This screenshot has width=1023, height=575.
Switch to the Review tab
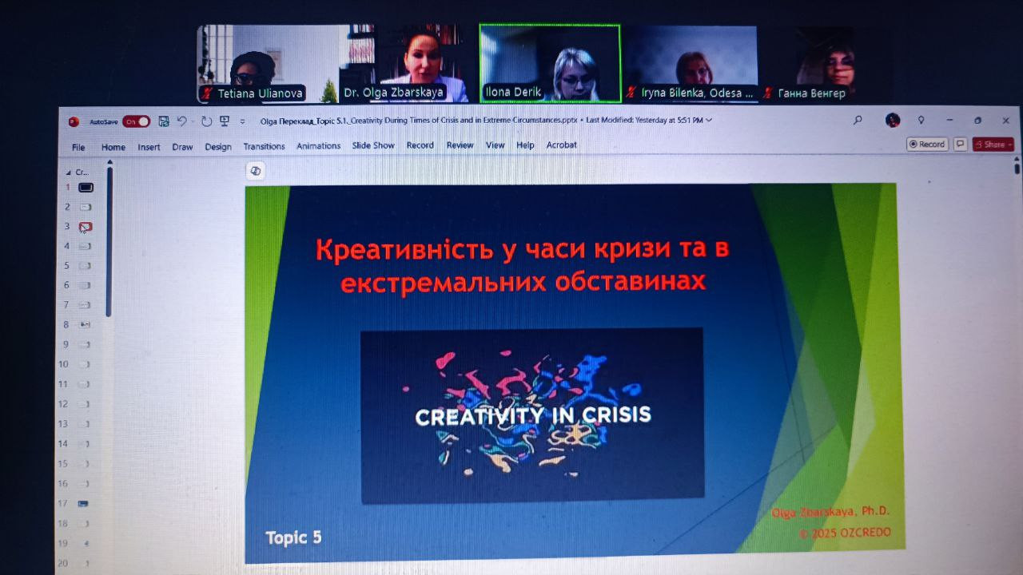[460, 145]
